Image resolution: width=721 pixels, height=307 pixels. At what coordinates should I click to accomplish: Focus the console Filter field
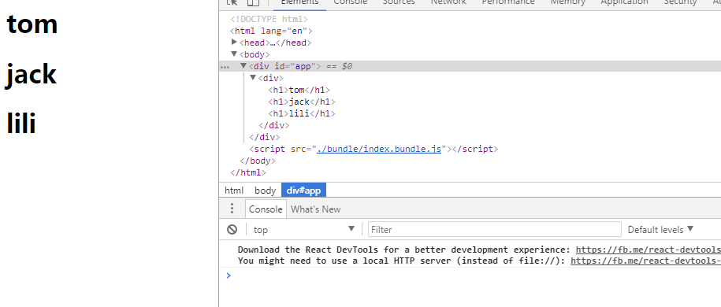[x=494, y=229]
